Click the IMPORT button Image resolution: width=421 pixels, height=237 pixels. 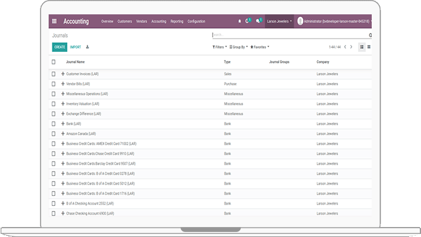pyautogui.click(x=75, y=47)
